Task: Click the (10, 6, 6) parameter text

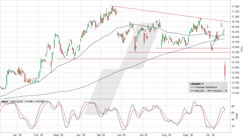Action: [x=15, y=101]
